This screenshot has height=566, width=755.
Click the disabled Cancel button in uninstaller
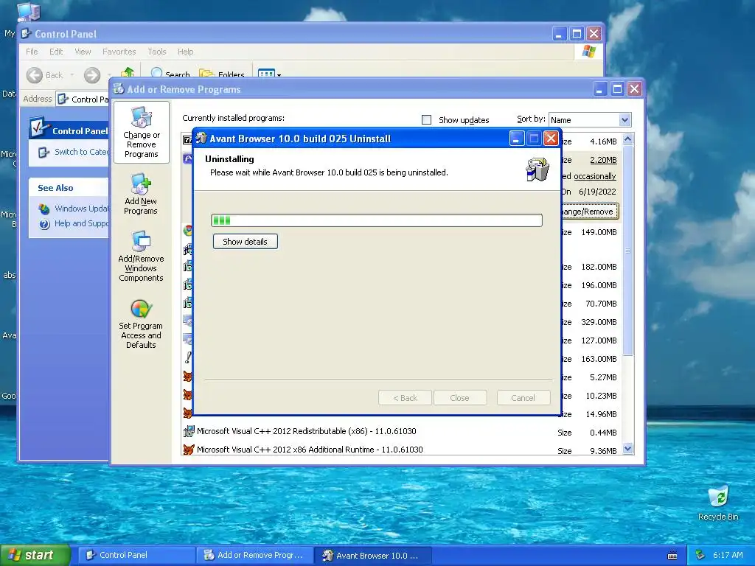(523, 397)
